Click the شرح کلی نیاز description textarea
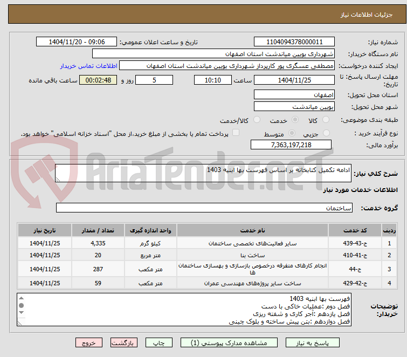407x357 pixels. [x=203, y=173]
